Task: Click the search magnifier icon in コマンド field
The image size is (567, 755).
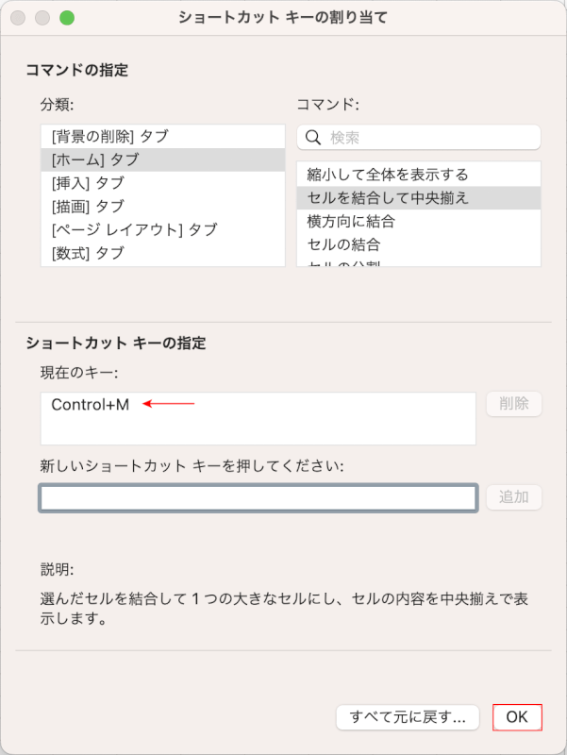Action: coord(312,138)
